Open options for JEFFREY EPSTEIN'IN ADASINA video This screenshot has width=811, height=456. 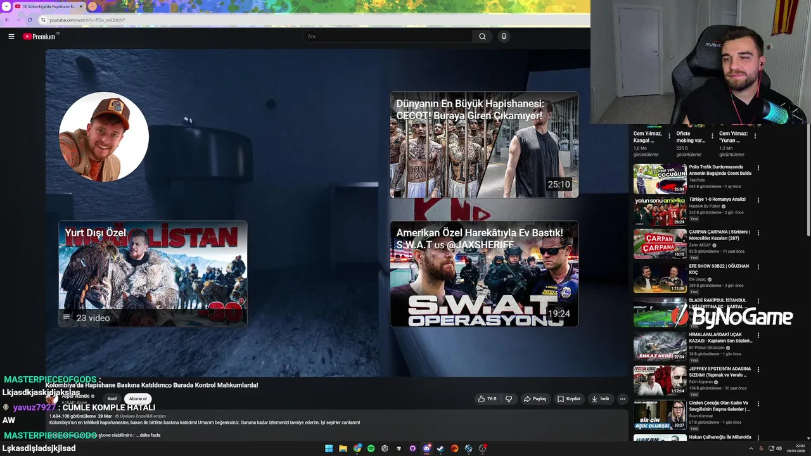[x=758, y=369]
